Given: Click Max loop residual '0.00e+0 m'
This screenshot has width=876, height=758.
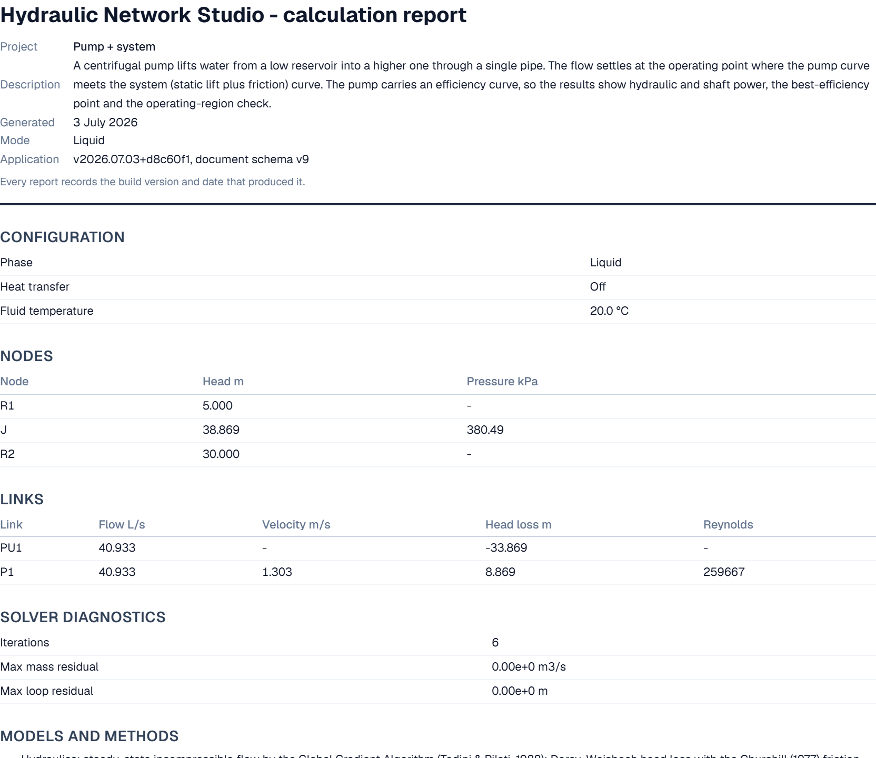Looking at the screenshot, I should coord(520,691).
